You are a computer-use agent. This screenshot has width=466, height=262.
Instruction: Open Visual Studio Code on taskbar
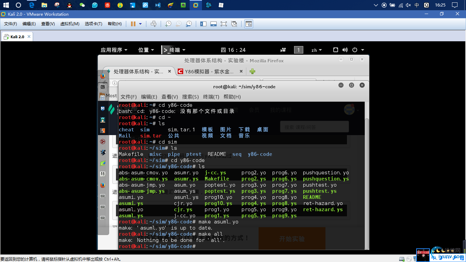pos(158,5)
